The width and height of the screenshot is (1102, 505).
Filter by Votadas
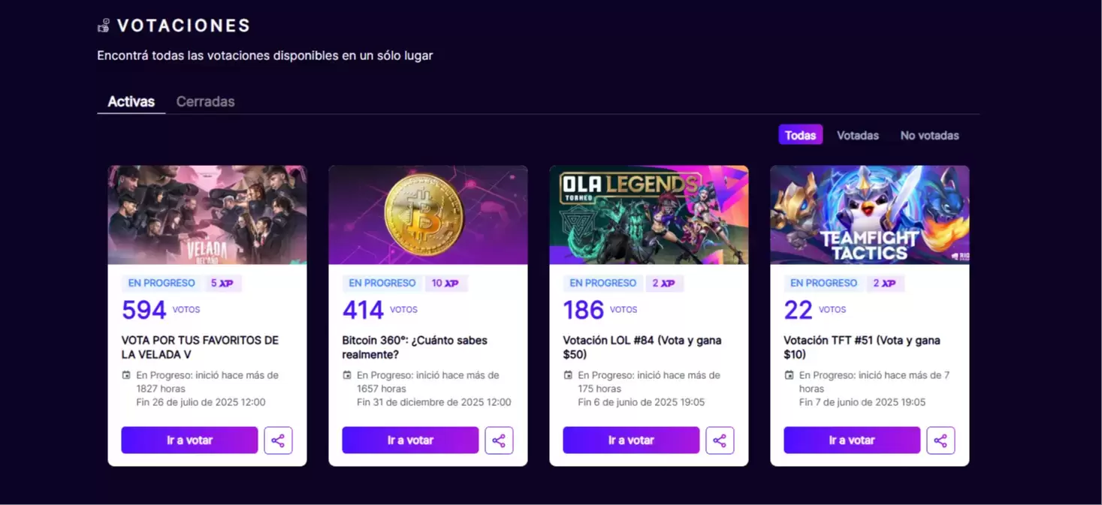point(857,135)
